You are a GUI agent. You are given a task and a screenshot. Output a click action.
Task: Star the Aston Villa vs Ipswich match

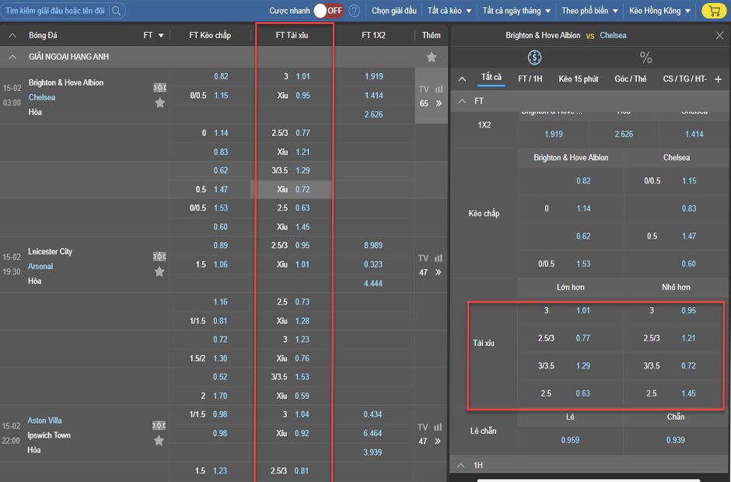[159, 440]
